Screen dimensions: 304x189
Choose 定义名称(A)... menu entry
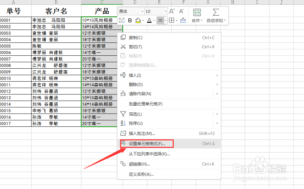(x=169, y=174)
